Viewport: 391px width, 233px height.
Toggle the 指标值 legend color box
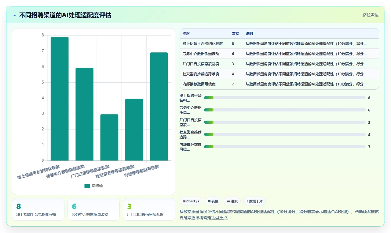(87, 186)
